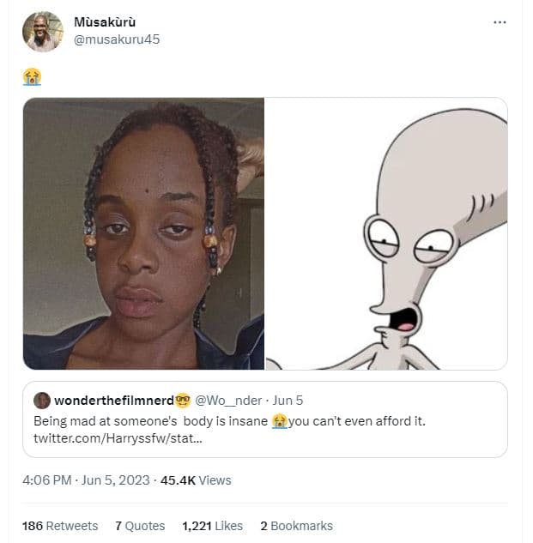Open the 4:06 PM · Jun 5, 2023 timestamp
Image resolution: width=533 pixels, height=543 pixels.
86,480
